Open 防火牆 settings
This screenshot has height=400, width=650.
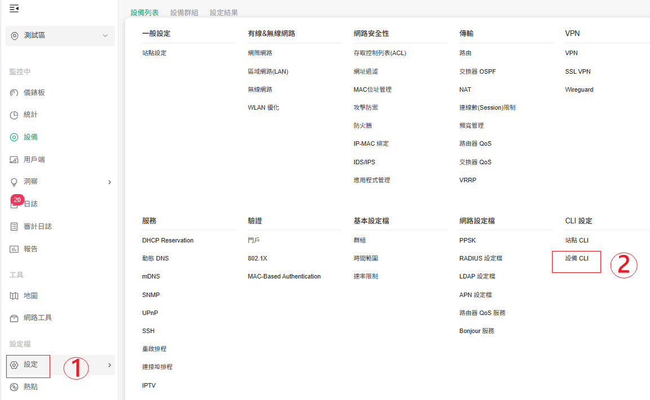(363, 125)
